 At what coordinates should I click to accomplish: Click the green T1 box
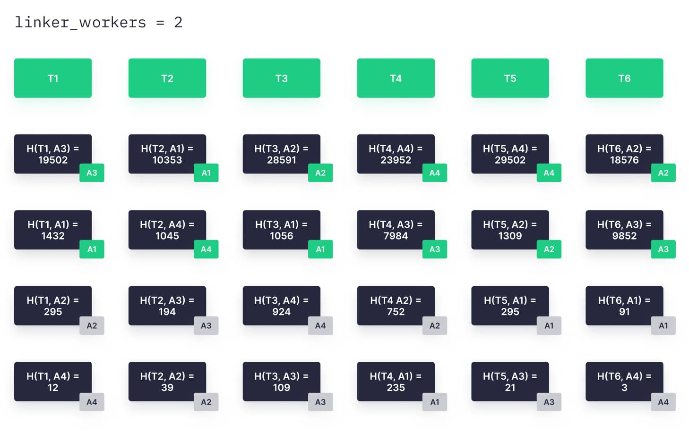[53, 78]
